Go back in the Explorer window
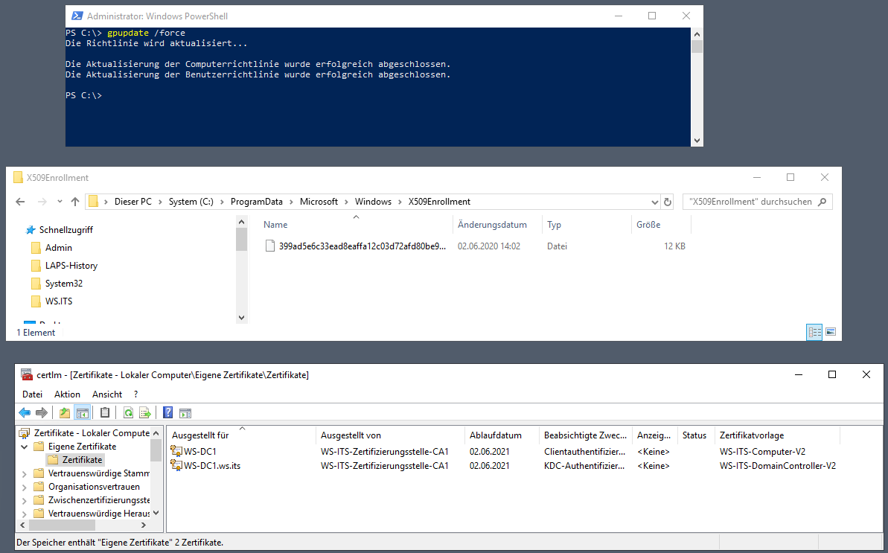The height and width of the screenshot is (553, 888). (20, 202)
